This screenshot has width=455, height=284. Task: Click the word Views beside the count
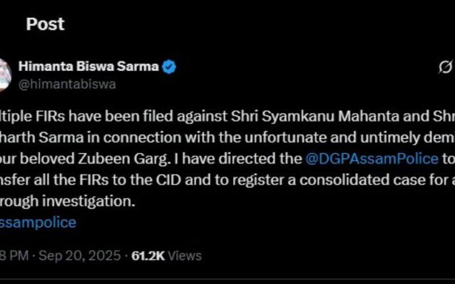click(x=185, y=256)
